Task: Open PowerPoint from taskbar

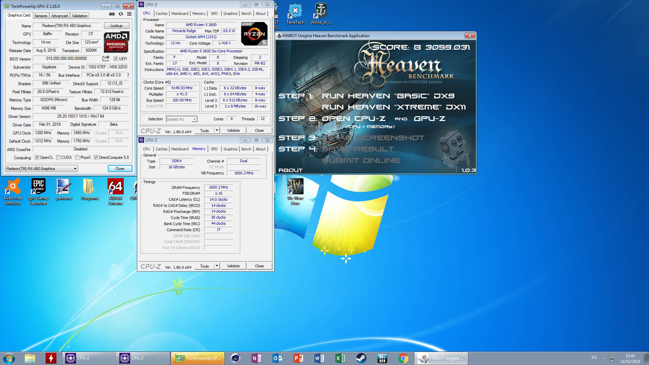Action: point(298,358)
